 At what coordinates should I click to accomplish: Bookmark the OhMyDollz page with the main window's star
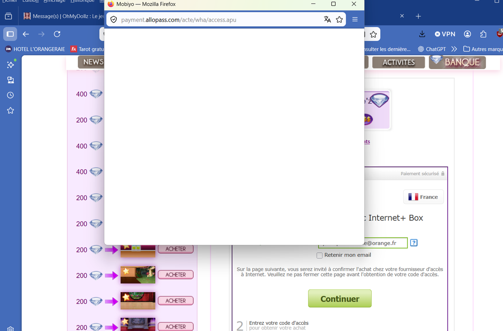373,34
